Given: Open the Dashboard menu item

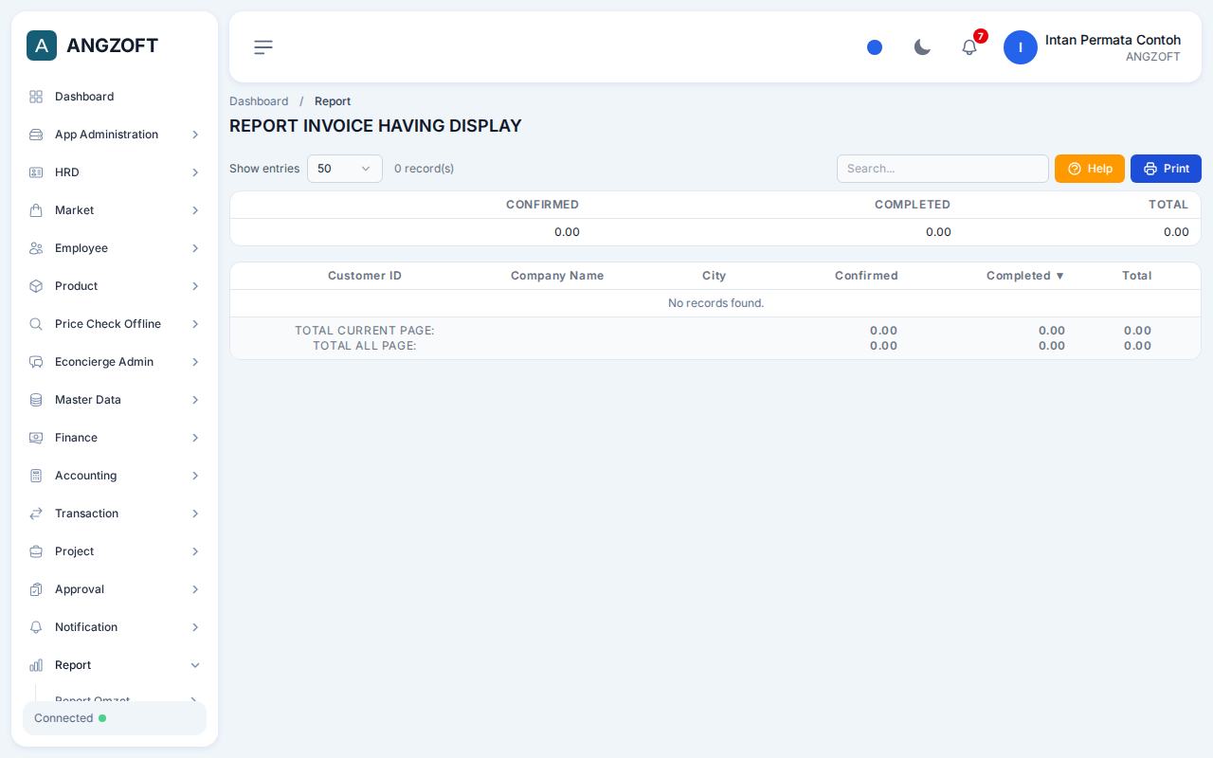Looking at the screenshot, I should tap(115, 97).
